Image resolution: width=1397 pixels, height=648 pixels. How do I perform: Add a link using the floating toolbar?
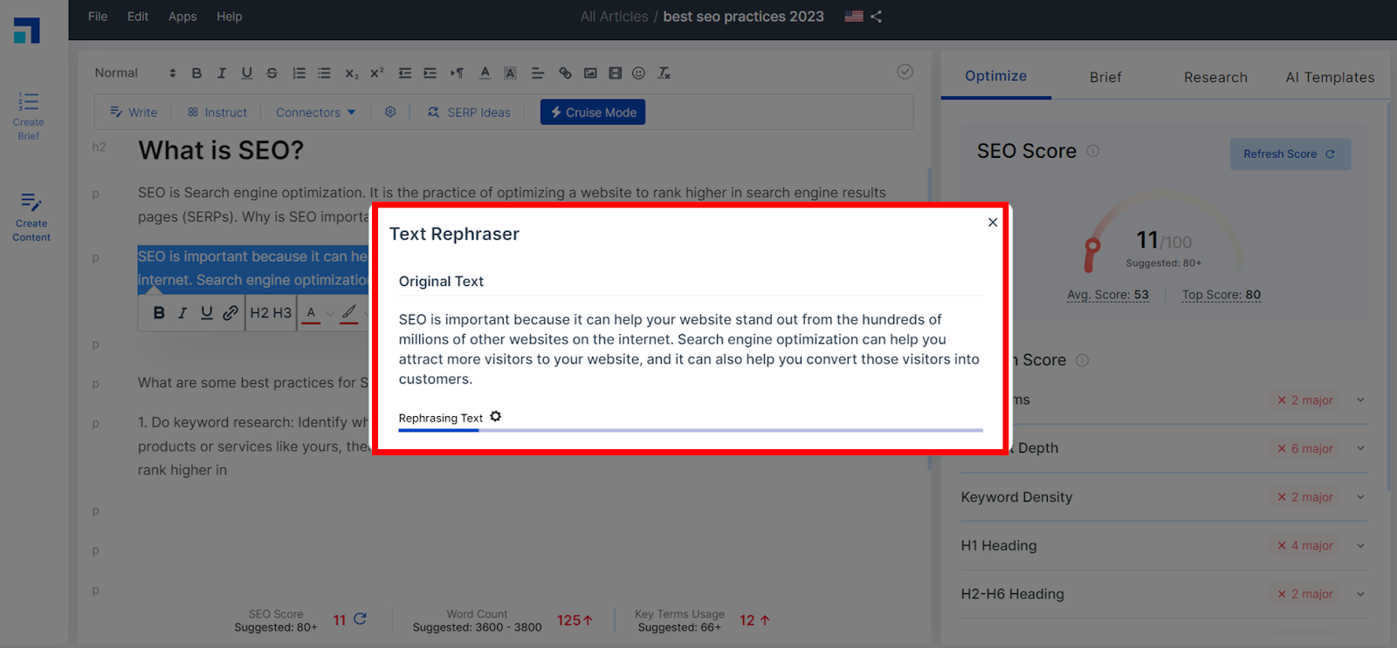[231, 312]
